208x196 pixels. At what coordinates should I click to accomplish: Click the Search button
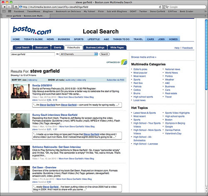[104, 54]
